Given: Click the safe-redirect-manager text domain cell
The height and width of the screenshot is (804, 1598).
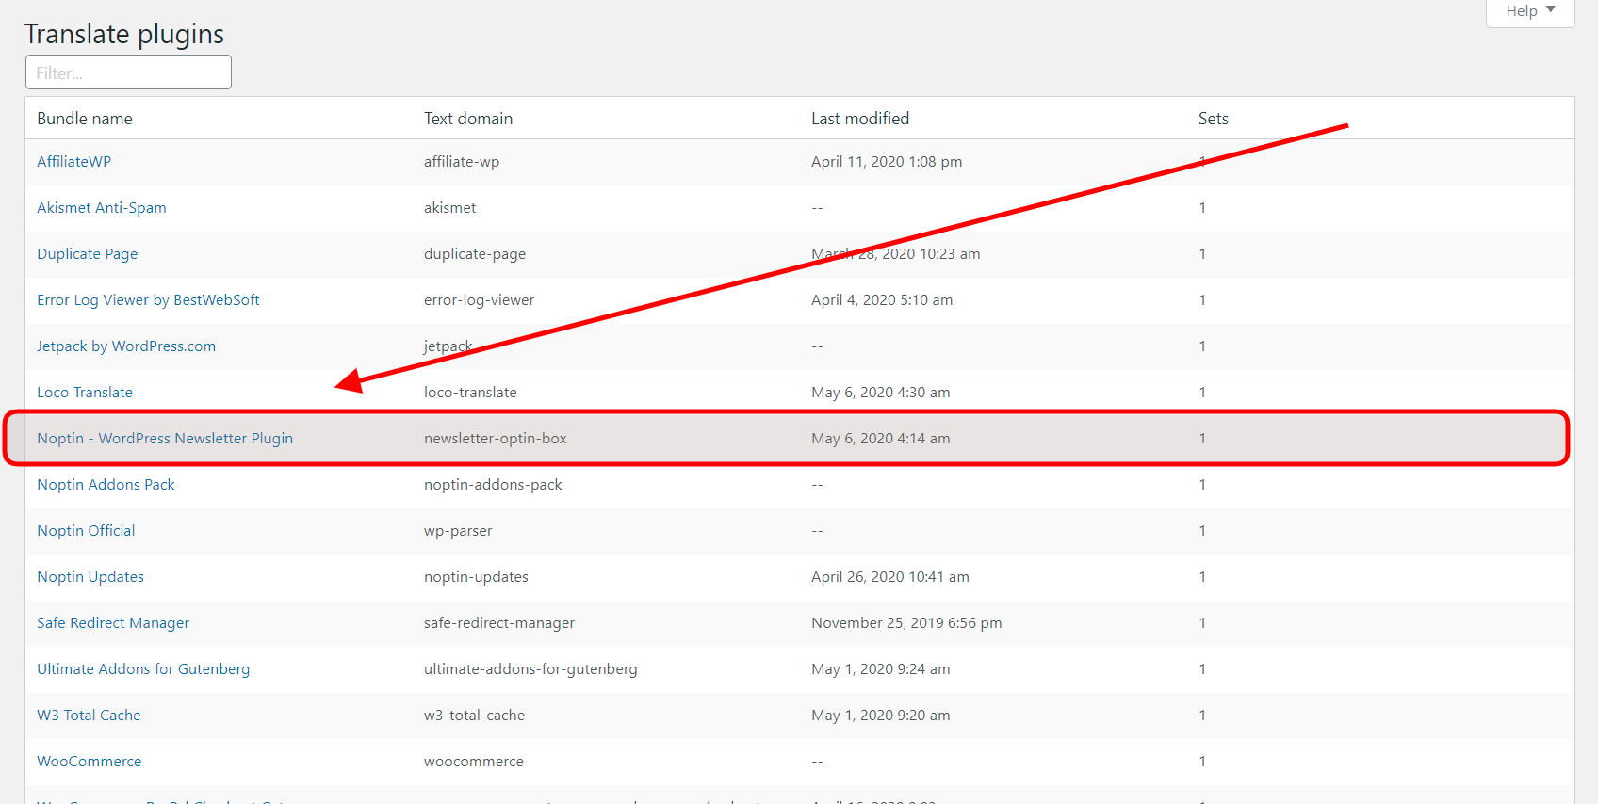Looking at the screenshot, I should click(x=499, y=623).
